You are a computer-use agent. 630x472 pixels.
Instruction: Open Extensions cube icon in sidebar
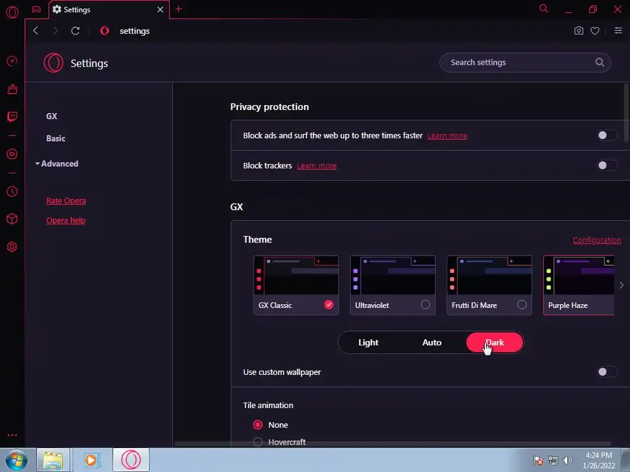[x=12, y=219]
